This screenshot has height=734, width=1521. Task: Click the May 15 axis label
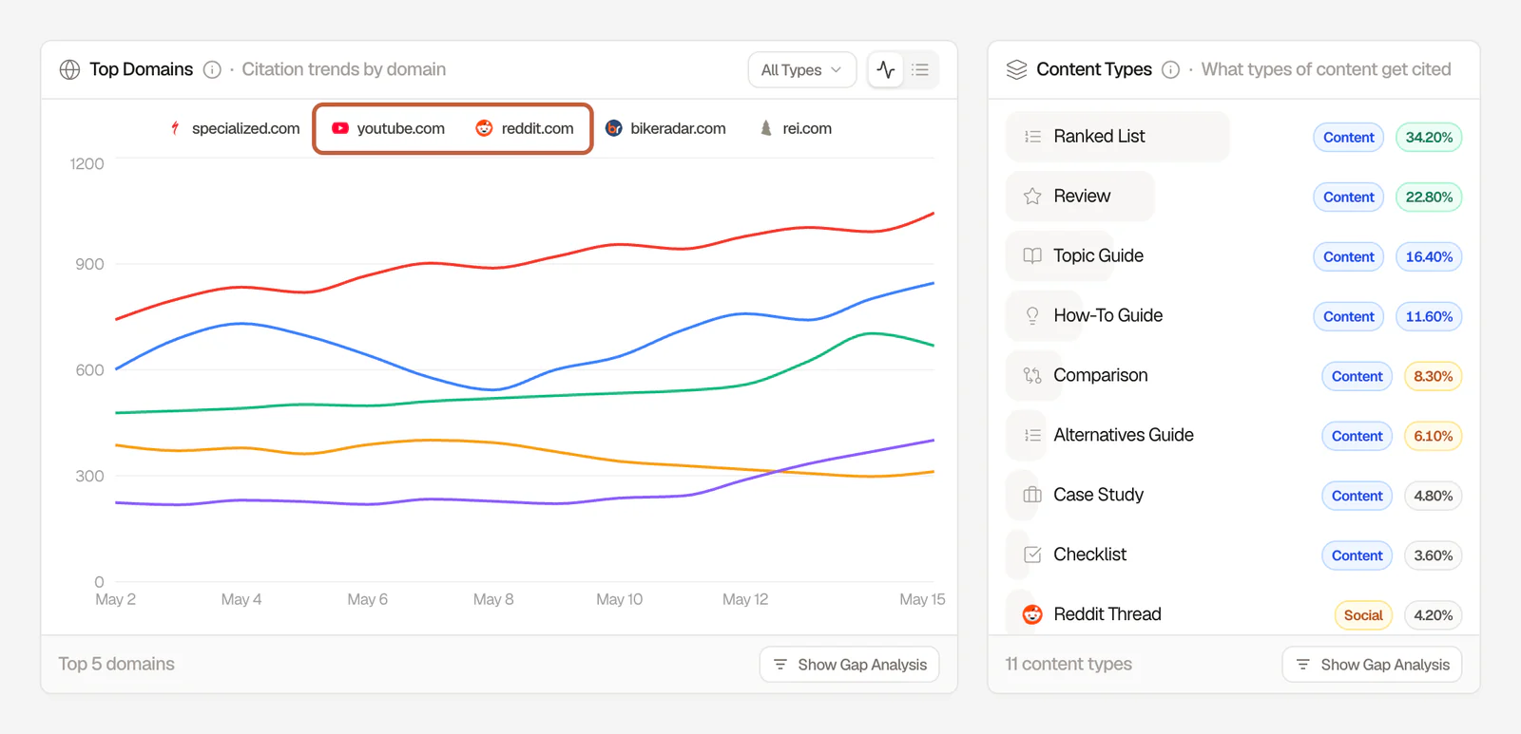[x=922, y=599]
